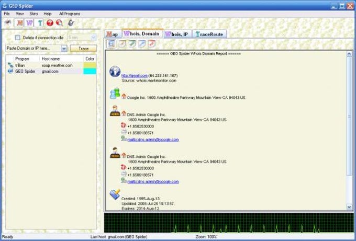Click the 'Source: whois.markmonitor.com' text
The height and width of the screenshot is (241, 356).
pyautogui.click(x=149, y=81)
